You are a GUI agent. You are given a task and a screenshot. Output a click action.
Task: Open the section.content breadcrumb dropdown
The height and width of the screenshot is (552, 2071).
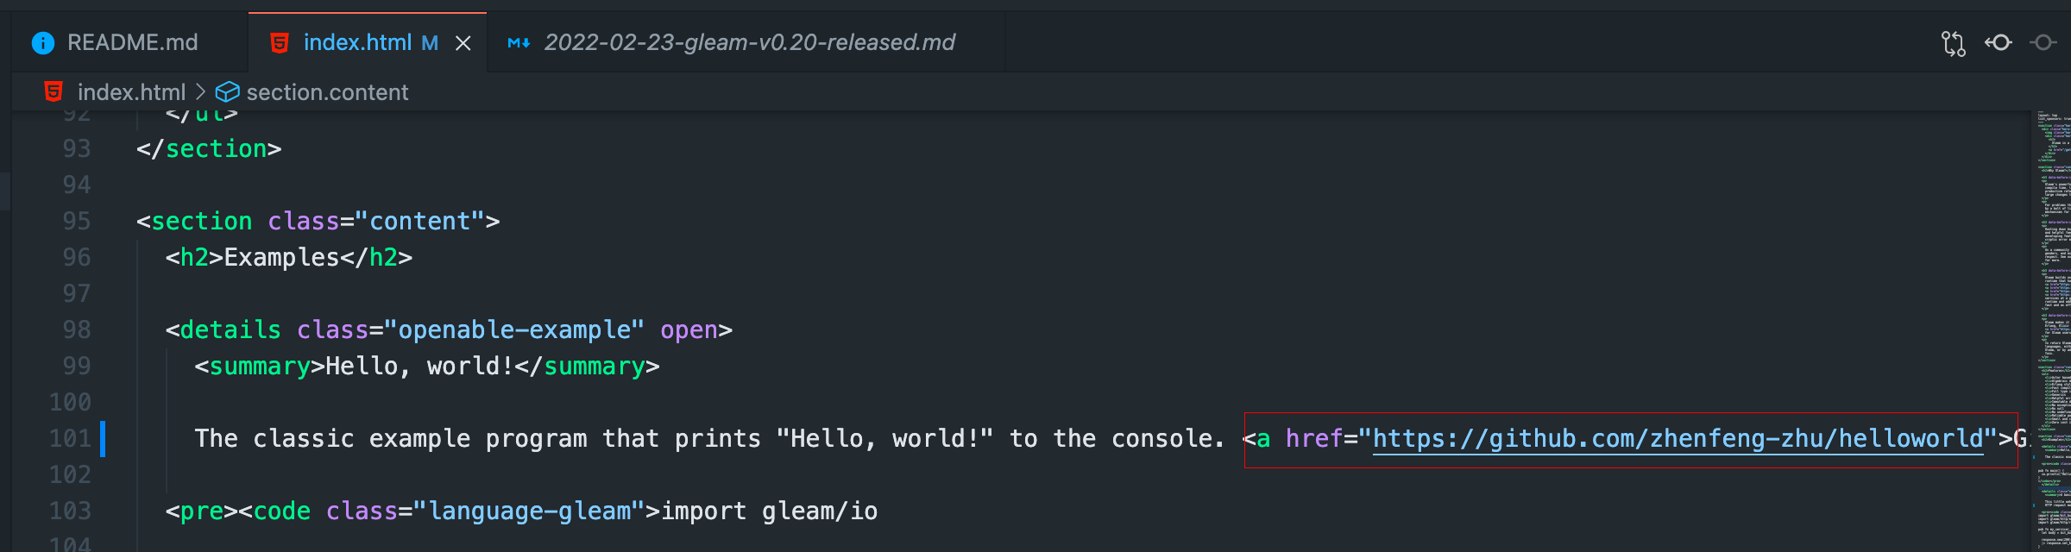(326, 91)
